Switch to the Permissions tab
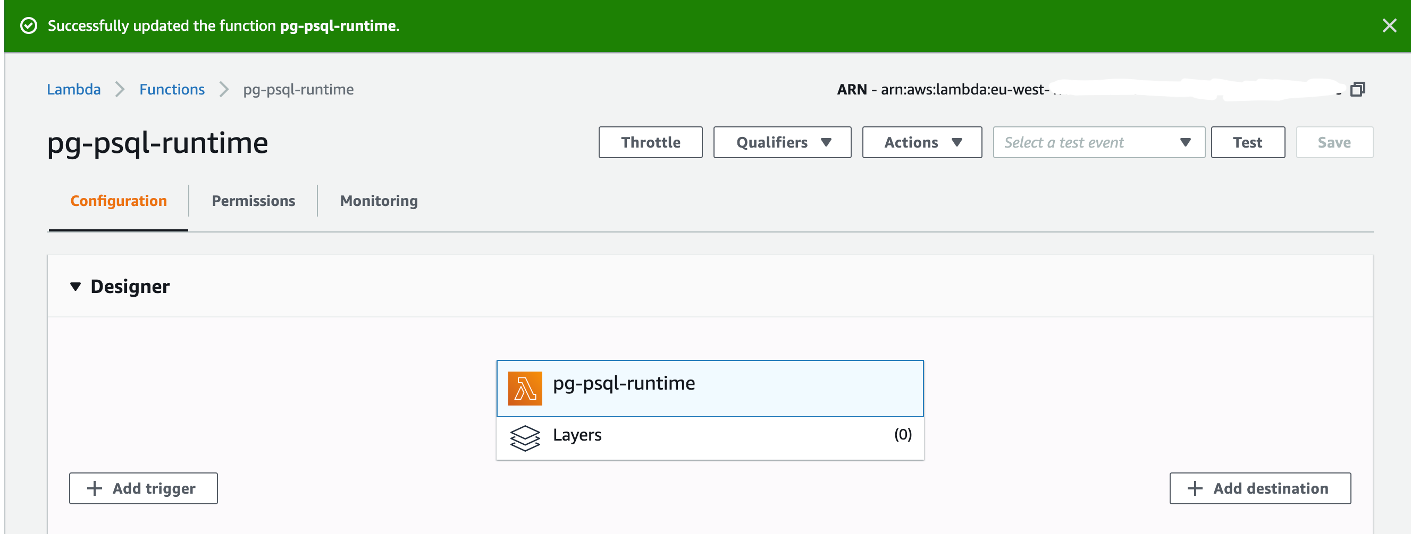Viewport: 1411px width, 534px height. coord(253,201)
